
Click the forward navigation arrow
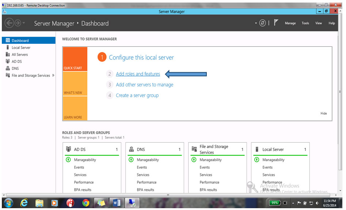(18, 23)
